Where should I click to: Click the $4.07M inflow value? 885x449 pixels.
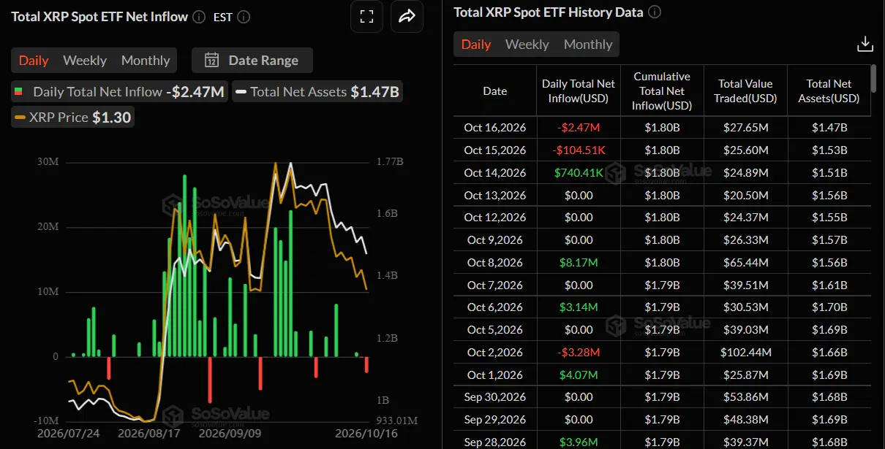tap(579, 375)
